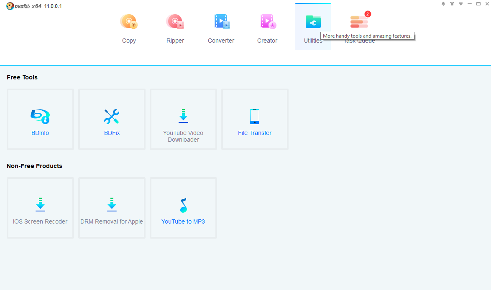Close the DVDFab window

tap(487, 4)
